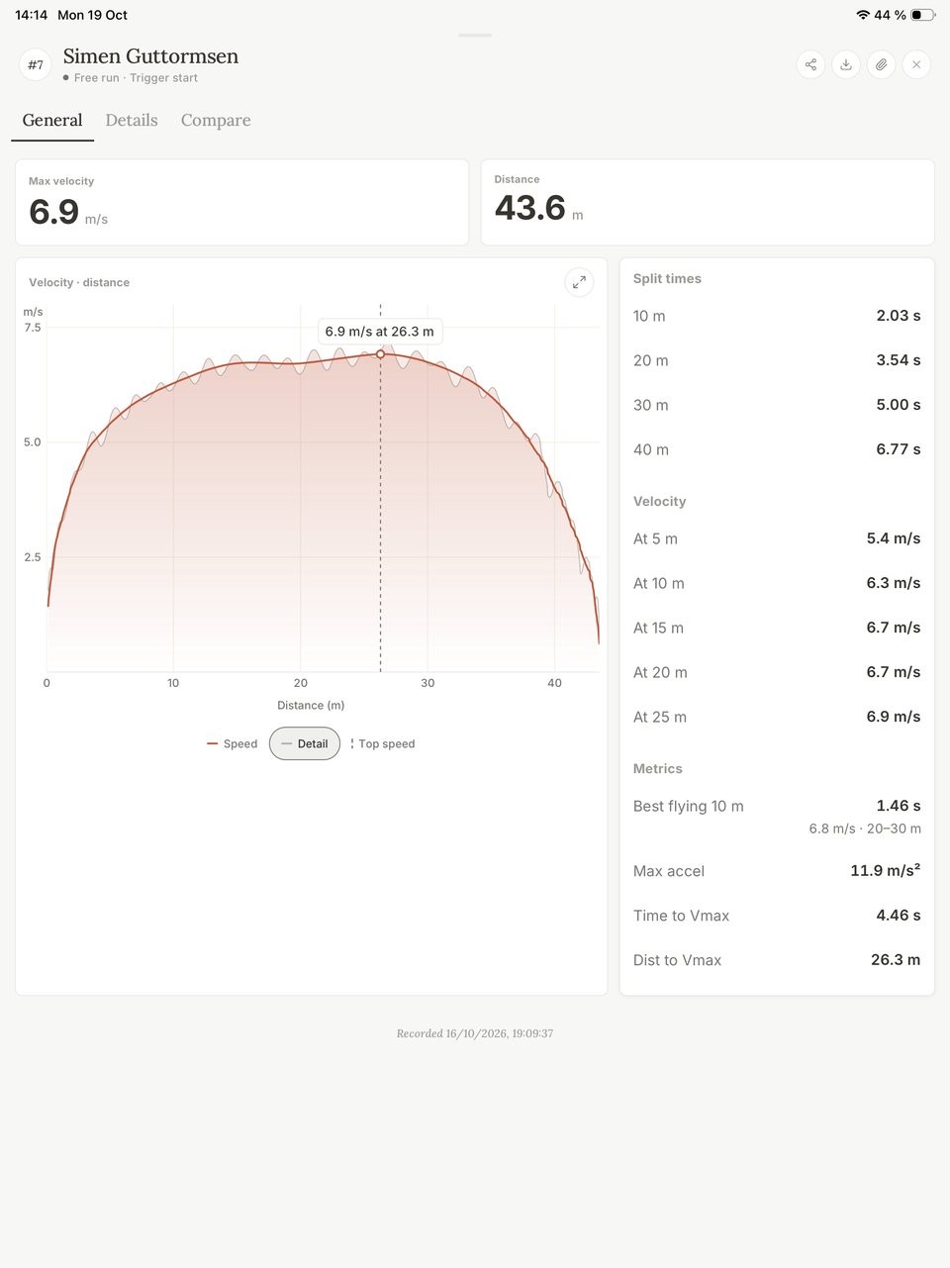Tap the status bar clock 14:14
The width and height of the screenshot is (950, 1268).
click(31, 15)
